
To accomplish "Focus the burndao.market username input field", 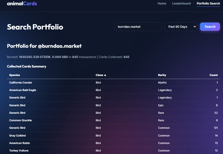I will pyautogui.click(x=138, y=26).
